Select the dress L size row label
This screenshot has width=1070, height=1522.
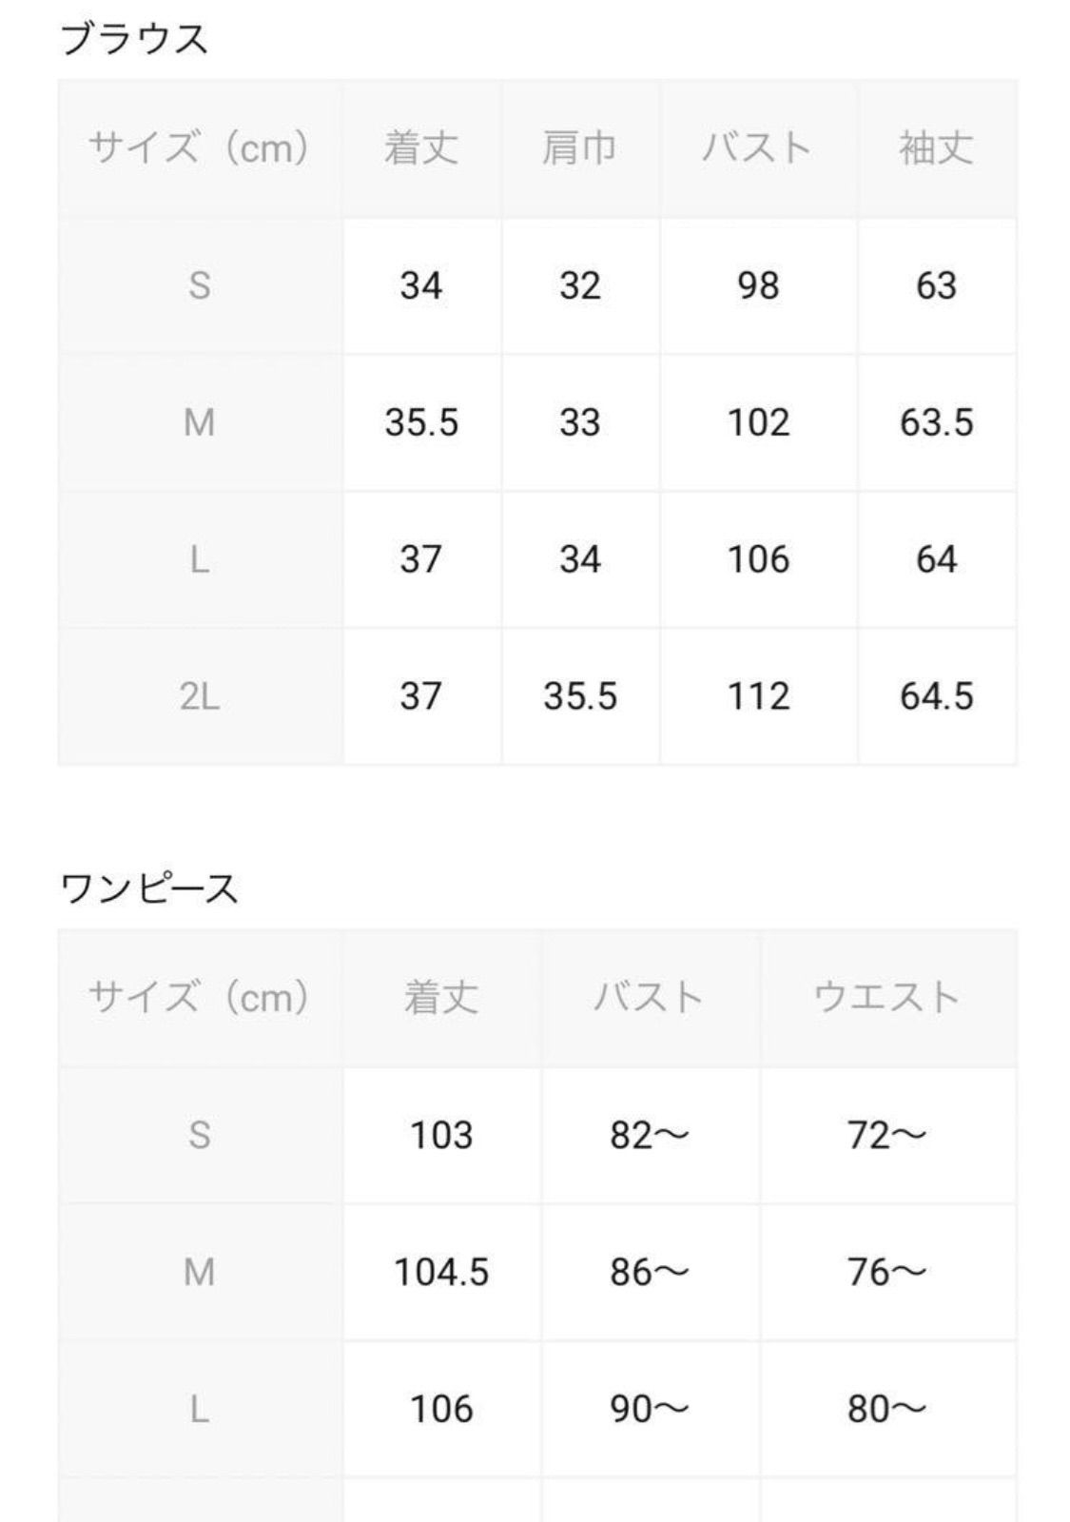coord(200,1410)
